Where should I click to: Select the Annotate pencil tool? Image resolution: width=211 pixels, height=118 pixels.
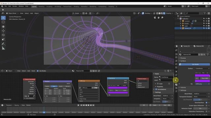coord(3,44)
